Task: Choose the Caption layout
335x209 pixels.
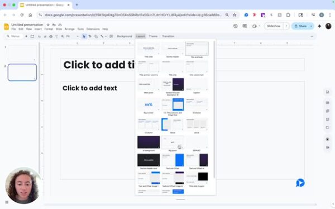Action: tap(197, 86)
